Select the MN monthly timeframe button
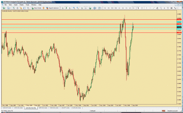 pos(134,8)
